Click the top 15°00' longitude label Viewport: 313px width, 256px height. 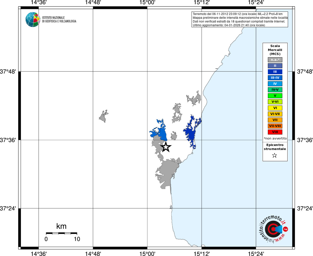pyautogui.click(x=147, y=2)
